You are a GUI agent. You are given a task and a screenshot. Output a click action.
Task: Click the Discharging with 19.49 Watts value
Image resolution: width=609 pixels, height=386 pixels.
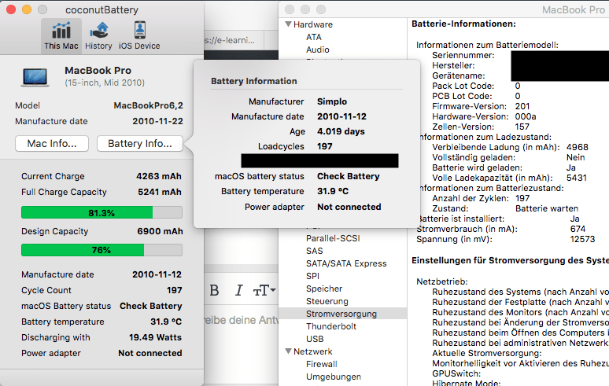click(155, 337)
